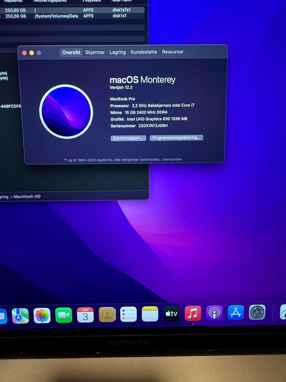The image size is (286, 382).
Task: Open FaceTime from the dock
Action: point(63,315)
